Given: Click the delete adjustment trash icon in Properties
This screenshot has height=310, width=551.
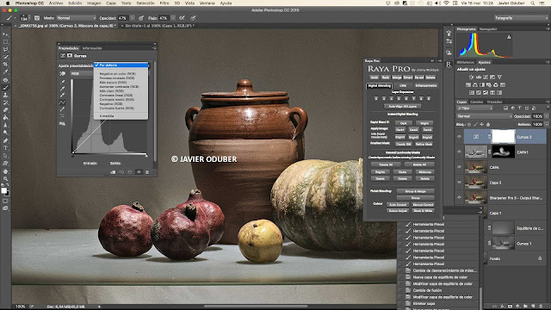Looking at the screenshot, I should (147, 172).
